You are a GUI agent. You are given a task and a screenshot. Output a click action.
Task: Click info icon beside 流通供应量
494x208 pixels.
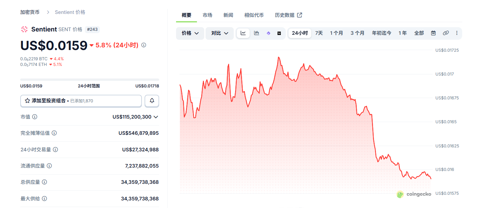49,166
